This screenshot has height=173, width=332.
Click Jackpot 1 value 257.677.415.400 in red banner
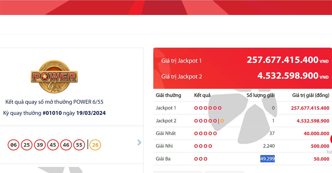pos(282,60)
